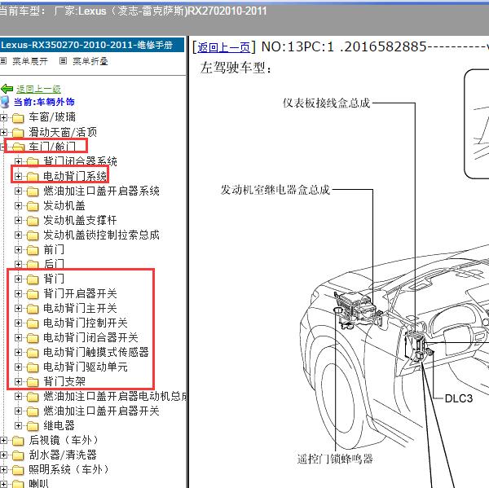Image resolution: width=489 pixels, height=488 pixels.
Task: Select the 发动机盖支撑杆 tree item
Action: click(80, 220)
